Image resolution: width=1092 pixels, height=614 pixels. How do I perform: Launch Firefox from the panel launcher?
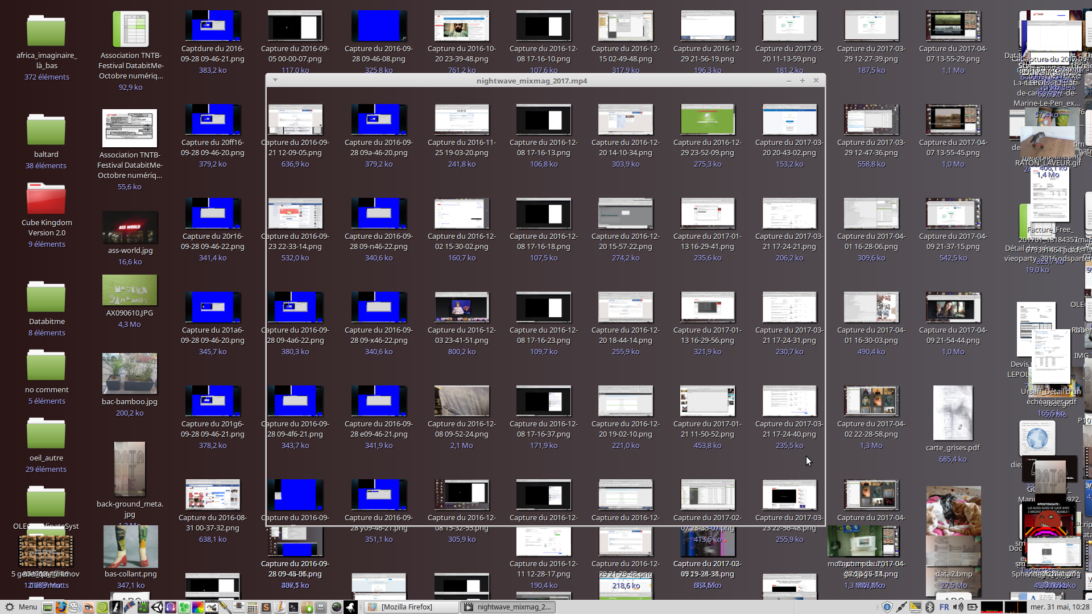[x=61, y=607]
